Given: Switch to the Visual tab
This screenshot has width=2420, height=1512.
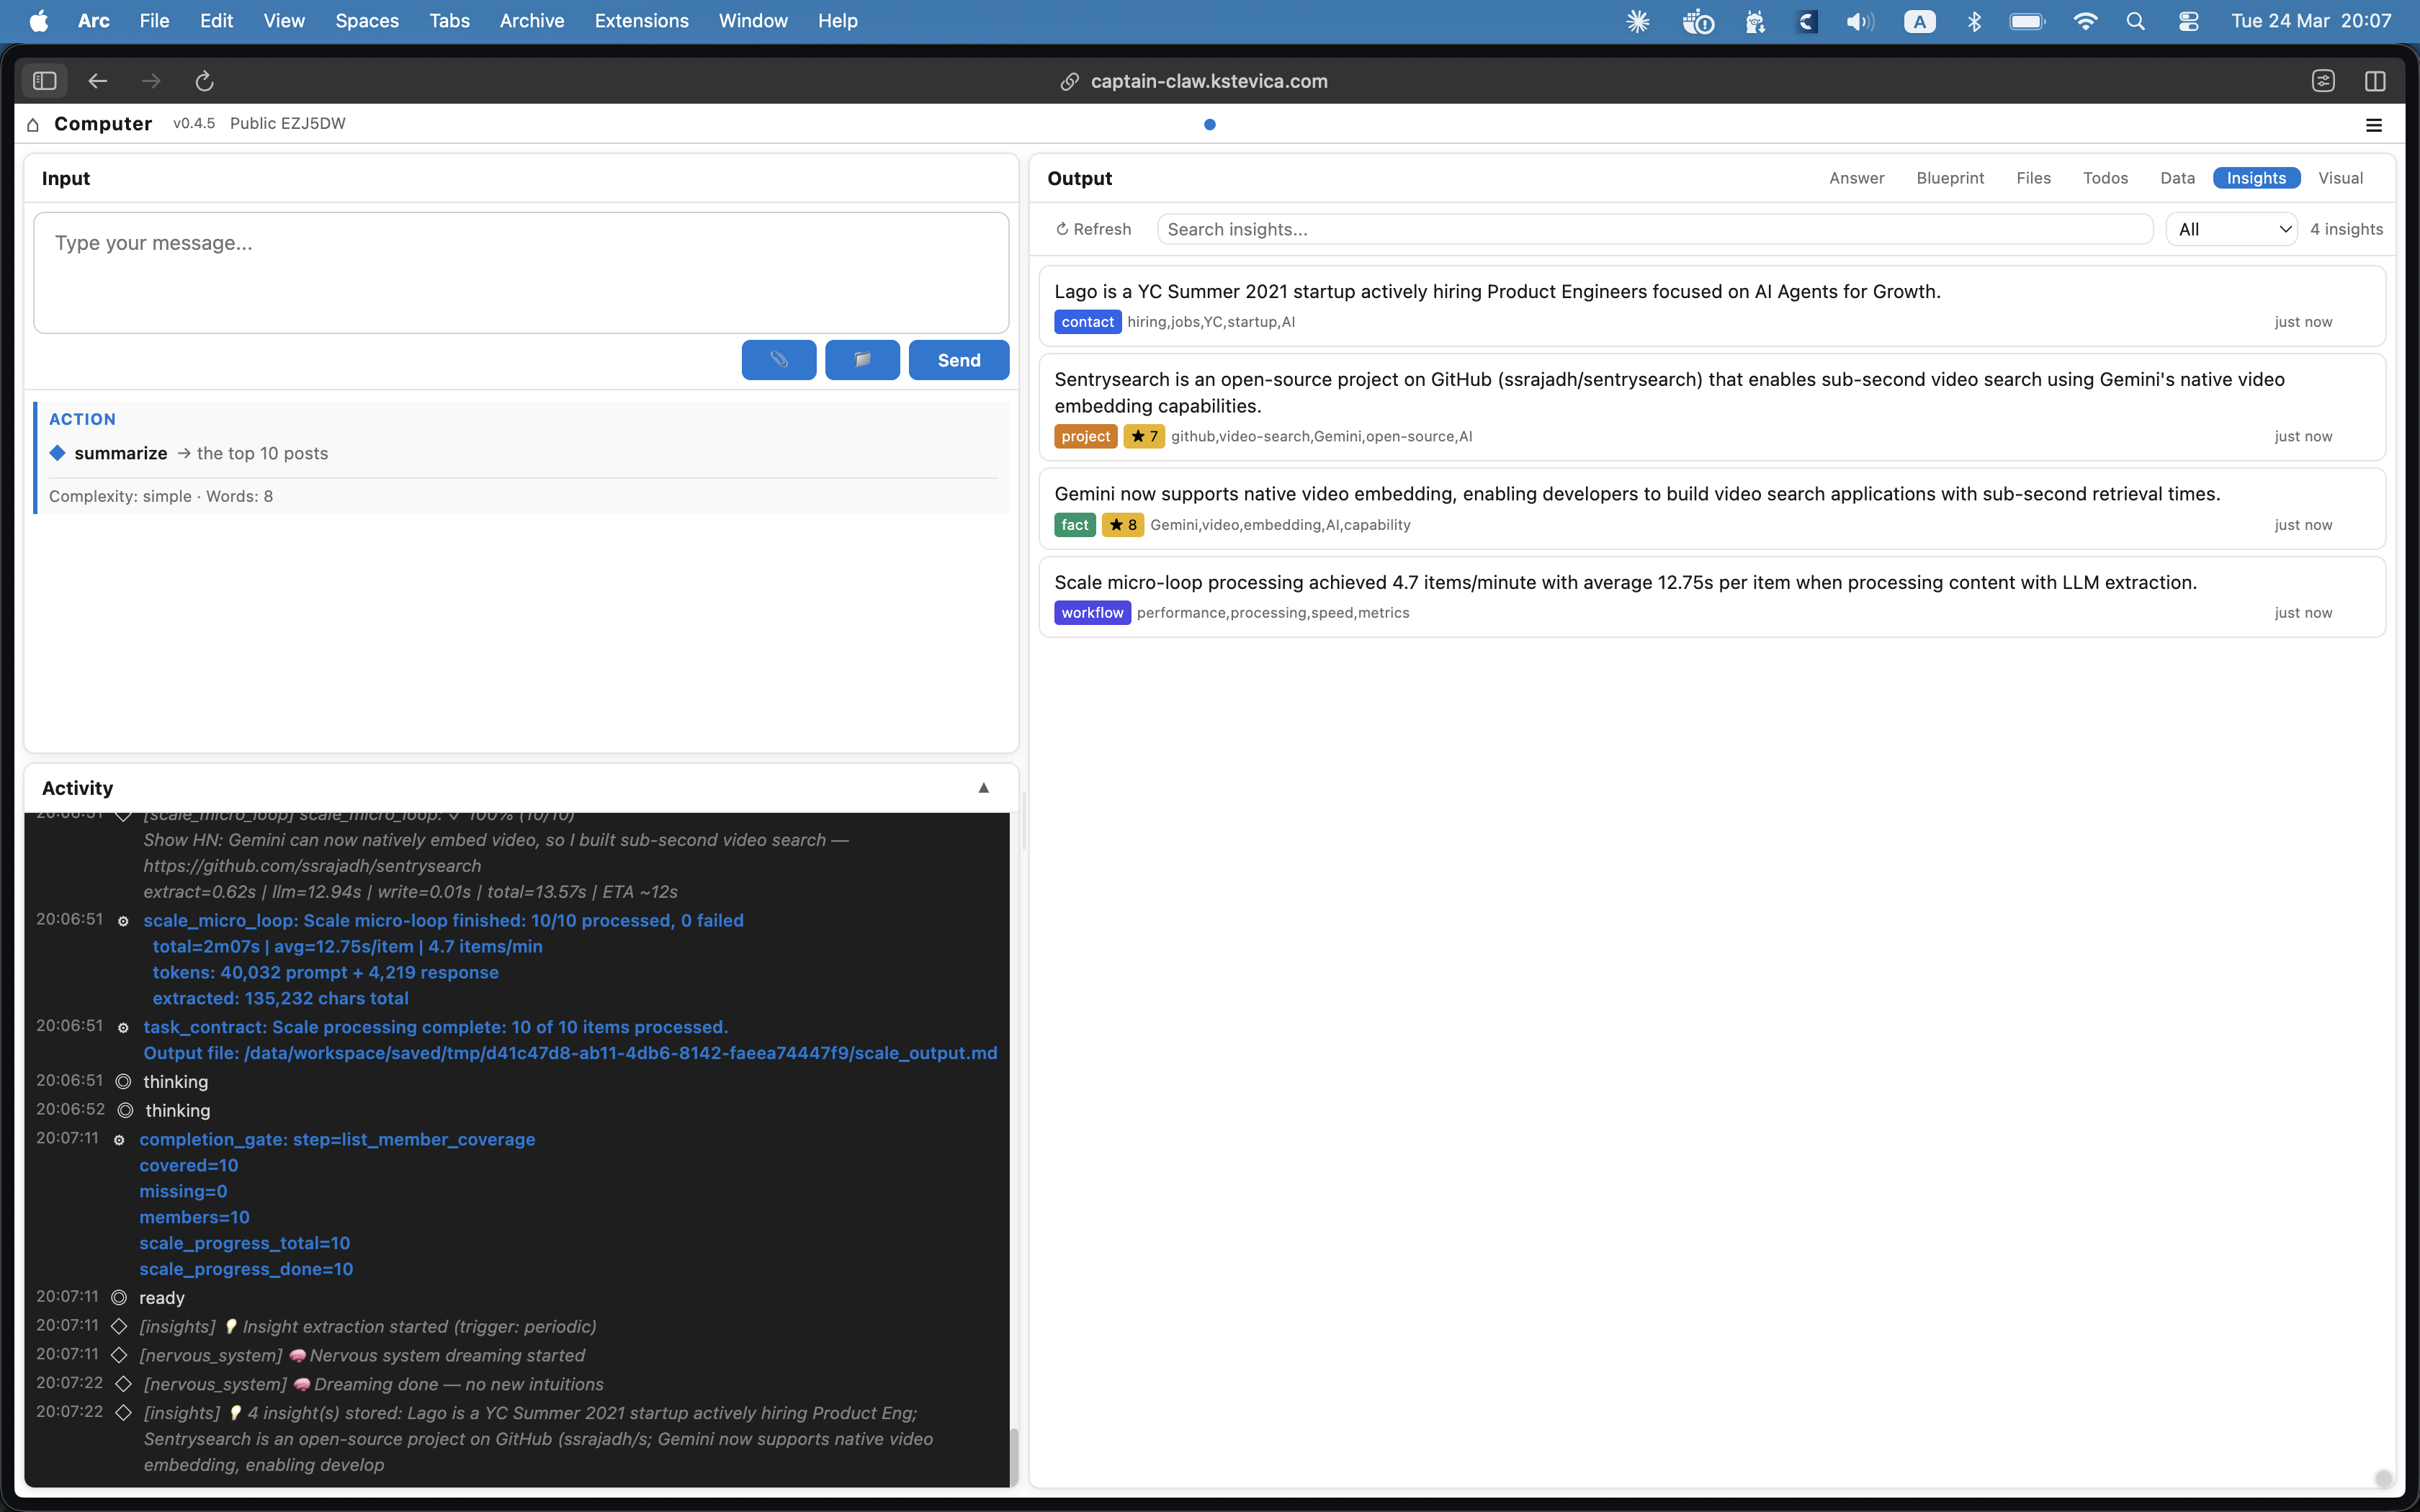Looking at the screenshot, I should pyautogui.click(x=2340, y=178).
